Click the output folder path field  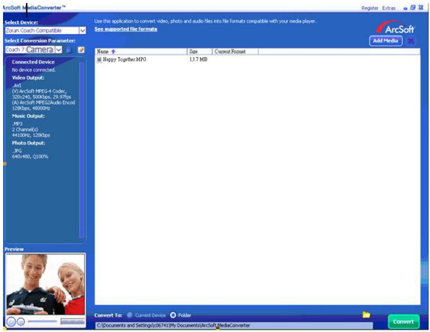click(x=234, y=326)
